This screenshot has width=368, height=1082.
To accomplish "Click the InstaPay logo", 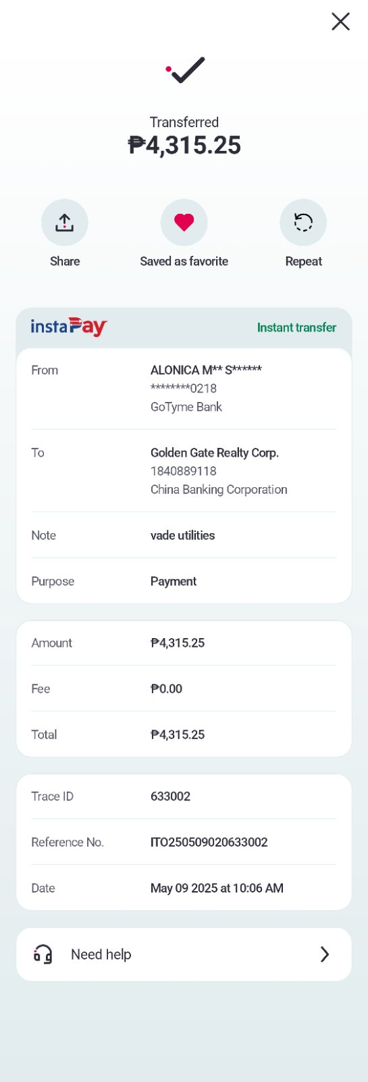I will coord(69,327).
